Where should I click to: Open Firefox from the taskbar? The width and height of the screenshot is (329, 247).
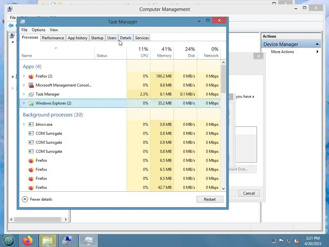tap(28, 241)
